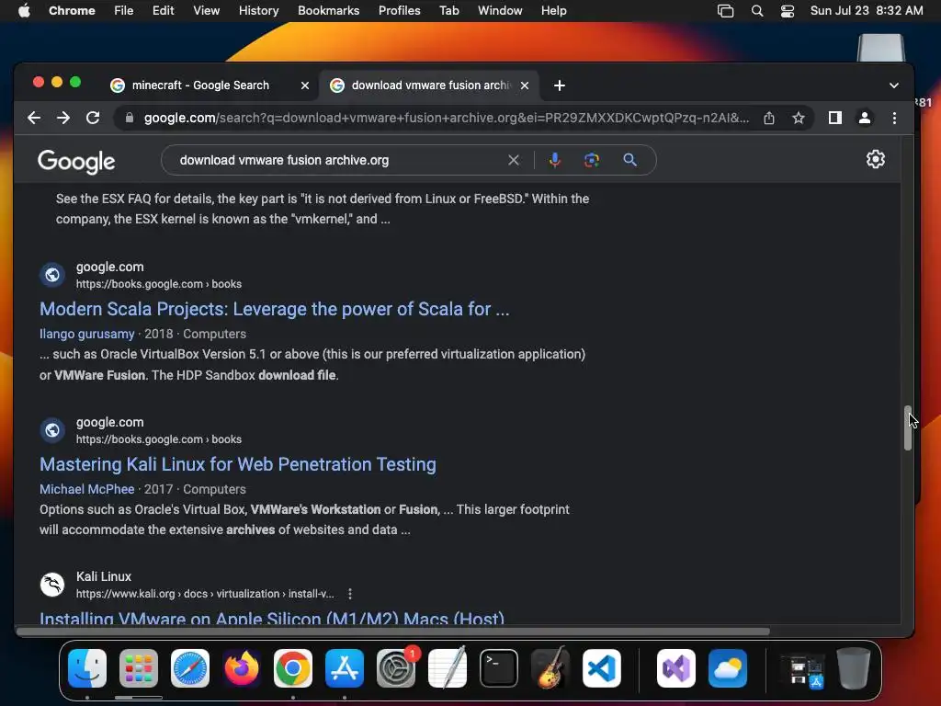Image resolution: width=941 pixels, height=706 pixels.
Task: Click the date and time in menu bar
Action: pos(867,11)
